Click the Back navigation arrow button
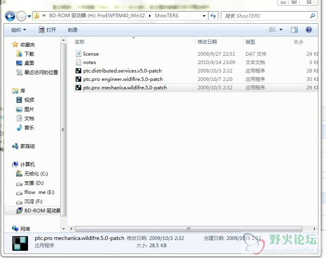326x258 pixels. tap(10, 16)
